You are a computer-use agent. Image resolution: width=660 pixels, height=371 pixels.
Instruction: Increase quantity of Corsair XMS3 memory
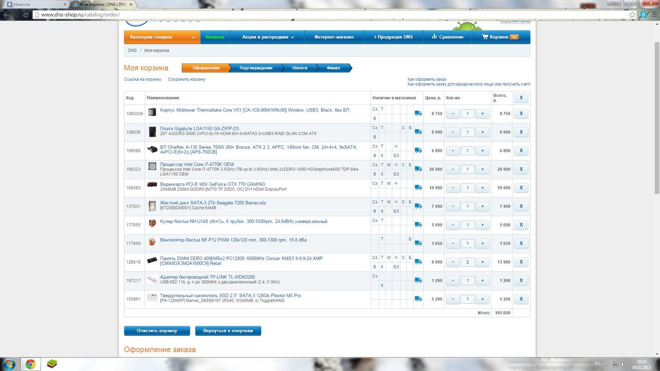point(482,262)
